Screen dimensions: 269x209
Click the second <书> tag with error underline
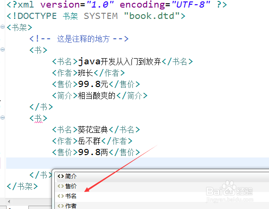(x=38, y=118)
